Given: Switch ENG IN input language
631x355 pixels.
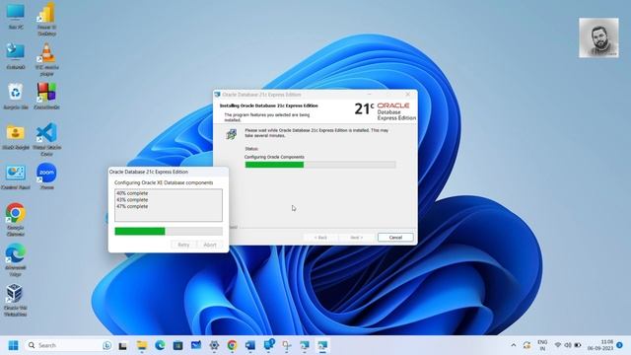Looking at the screenshot, I should pos(542,345).
